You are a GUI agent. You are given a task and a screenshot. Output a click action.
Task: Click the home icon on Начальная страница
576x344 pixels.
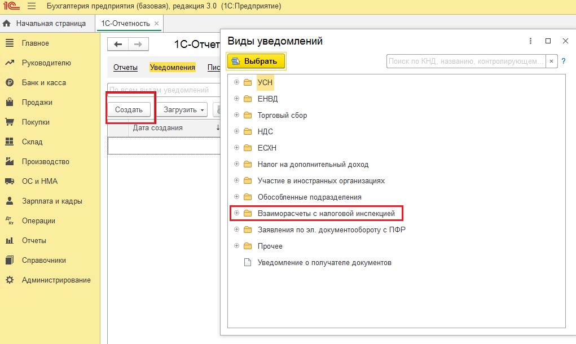[7, 24]
